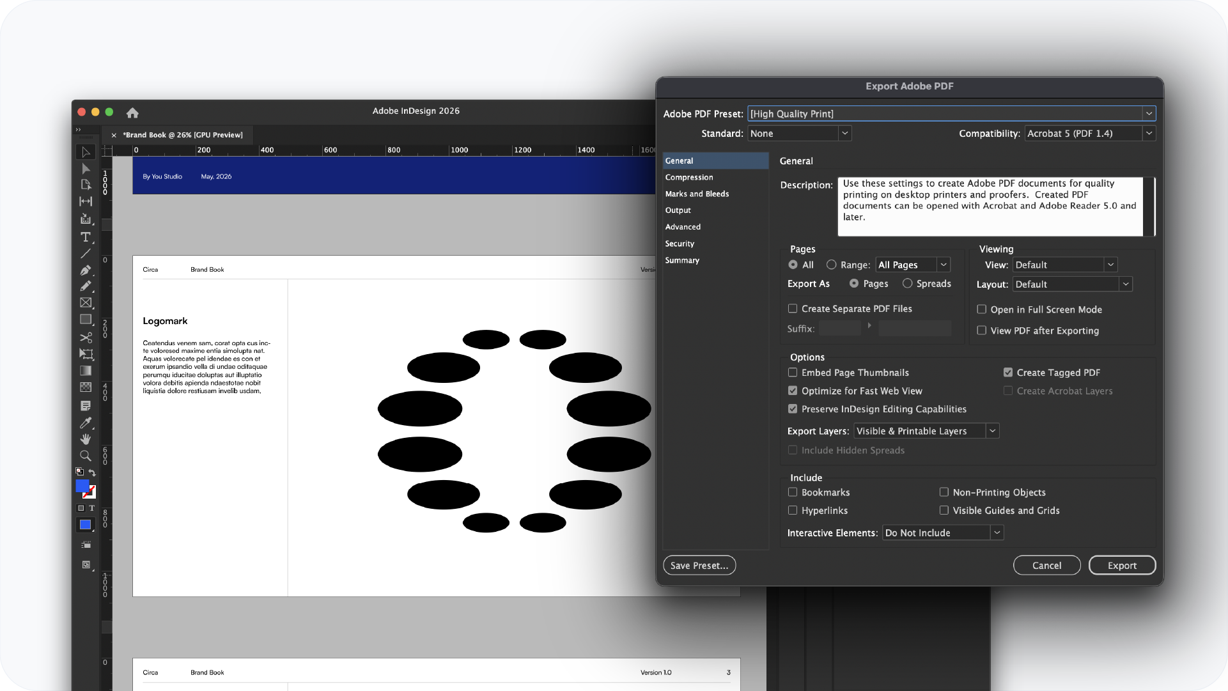Select the Rectangle Frame tool
1228x691 pixels.
[x=86, y=303]
